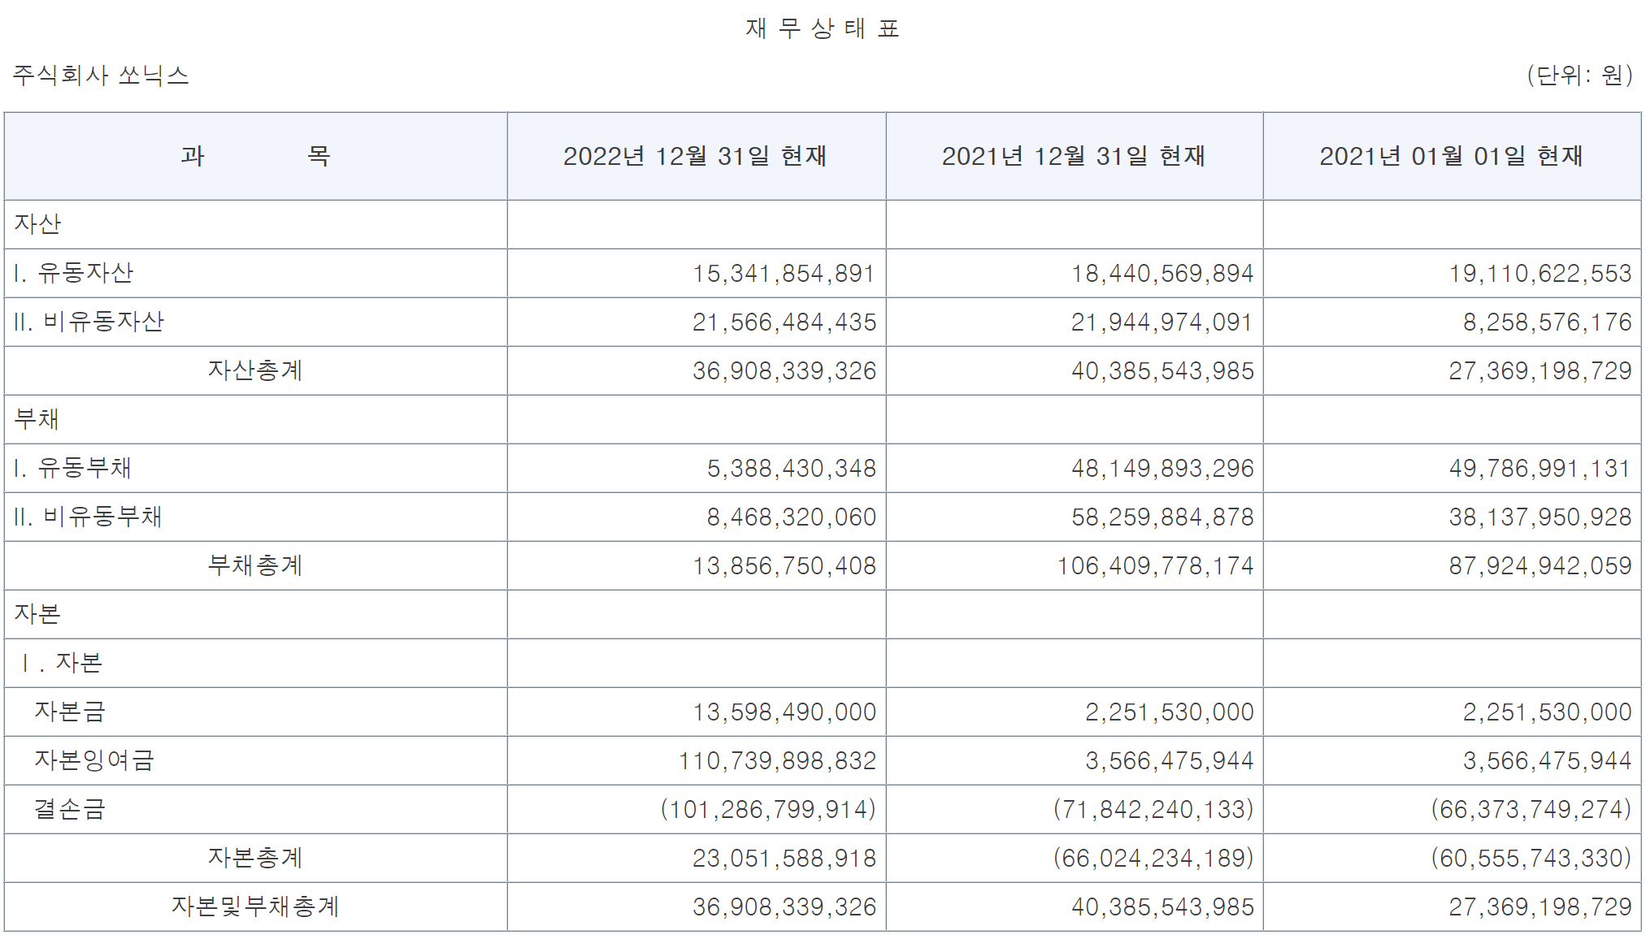1646x952 pixels.
Task: Click value 58,259,884,878
Action: pos(1162,517)
